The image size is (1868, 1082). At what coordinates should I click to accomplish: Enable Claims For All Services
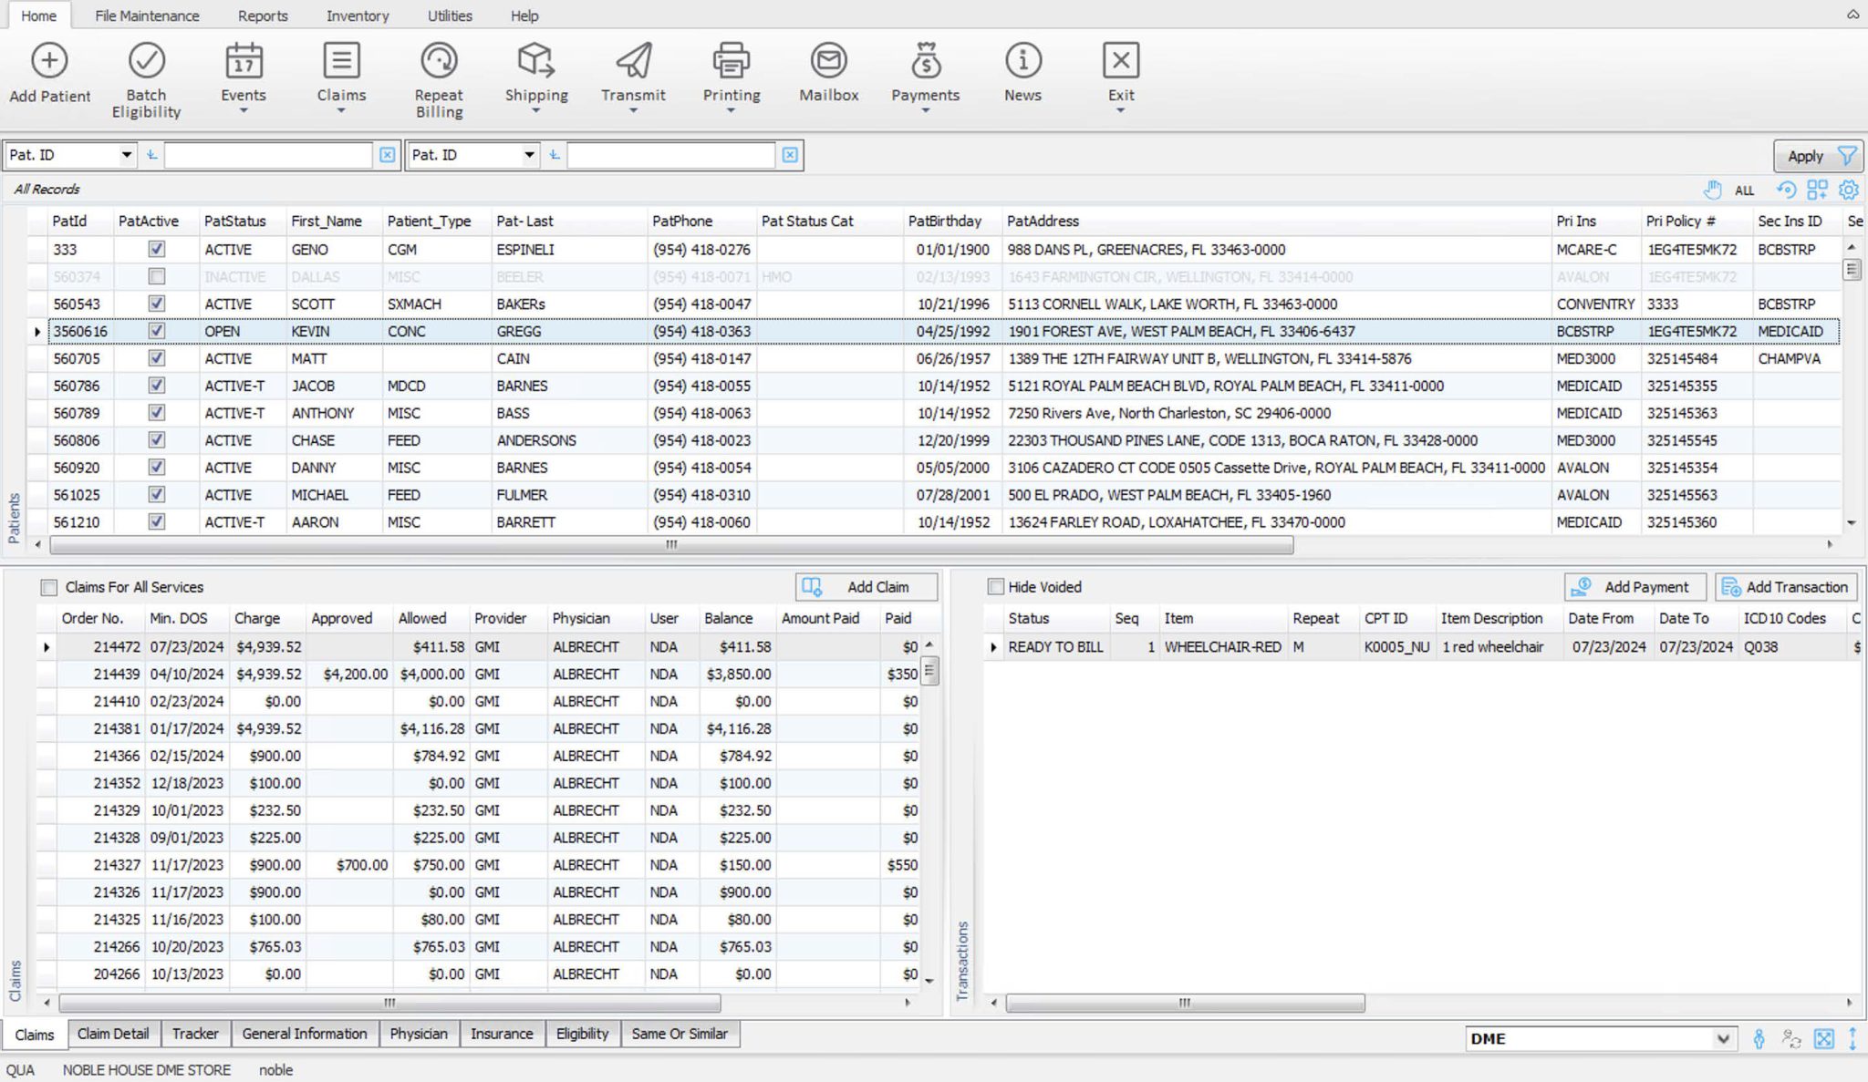[x=49, y=587]
